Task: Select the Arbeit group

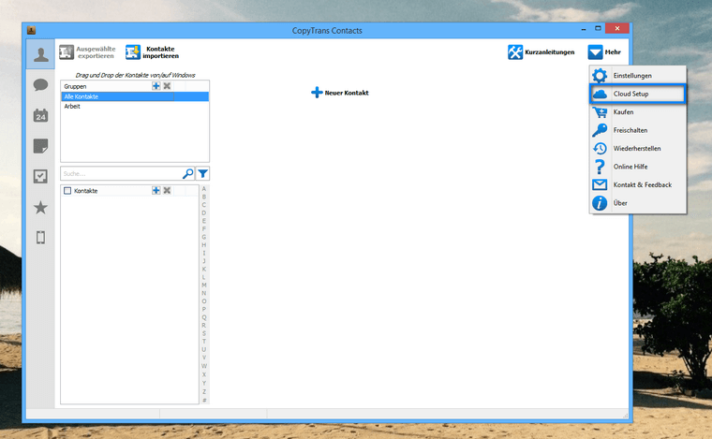Action: (135, 106)
